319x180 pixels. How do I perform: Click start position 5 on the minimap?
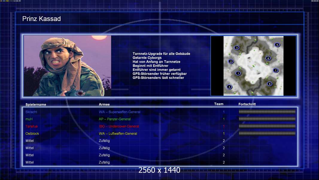[277, 45]
